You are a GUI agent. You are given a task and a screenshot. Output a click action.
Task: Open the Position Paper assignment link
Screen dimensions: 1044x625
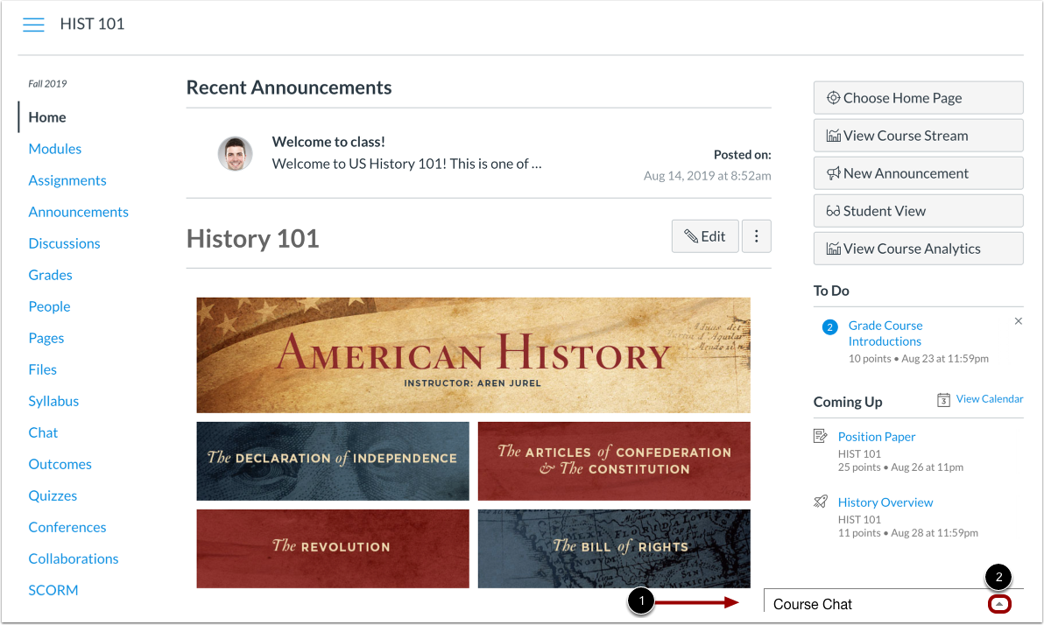click(876, 437)
